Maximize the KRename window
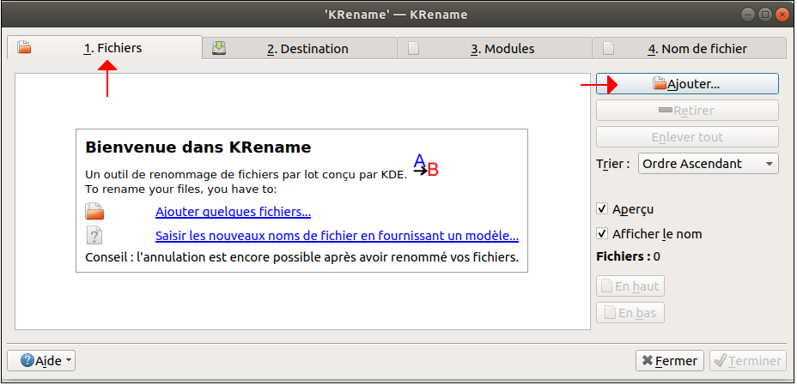Image resolution: width=797 pixels, height=385 pixels. (765, 15)
